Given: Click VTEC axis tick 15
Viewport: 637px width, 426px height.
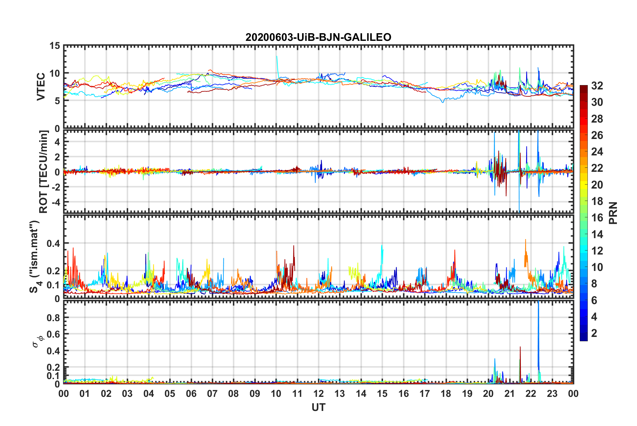Looking at the screenshot, I should pos(54,46).
